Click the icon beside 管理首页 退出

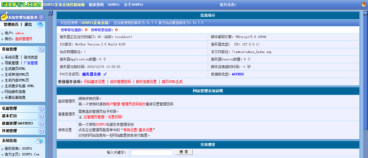(x=40, y=25)
